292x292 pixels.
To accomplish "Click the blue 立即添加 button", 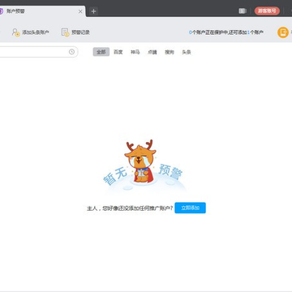I will pos(190,208).
